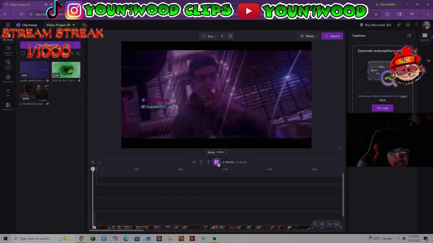Viewport: 433px width, 243px height.
Task: Click Ask Gemini in the browser
Action: coord(385,4)
